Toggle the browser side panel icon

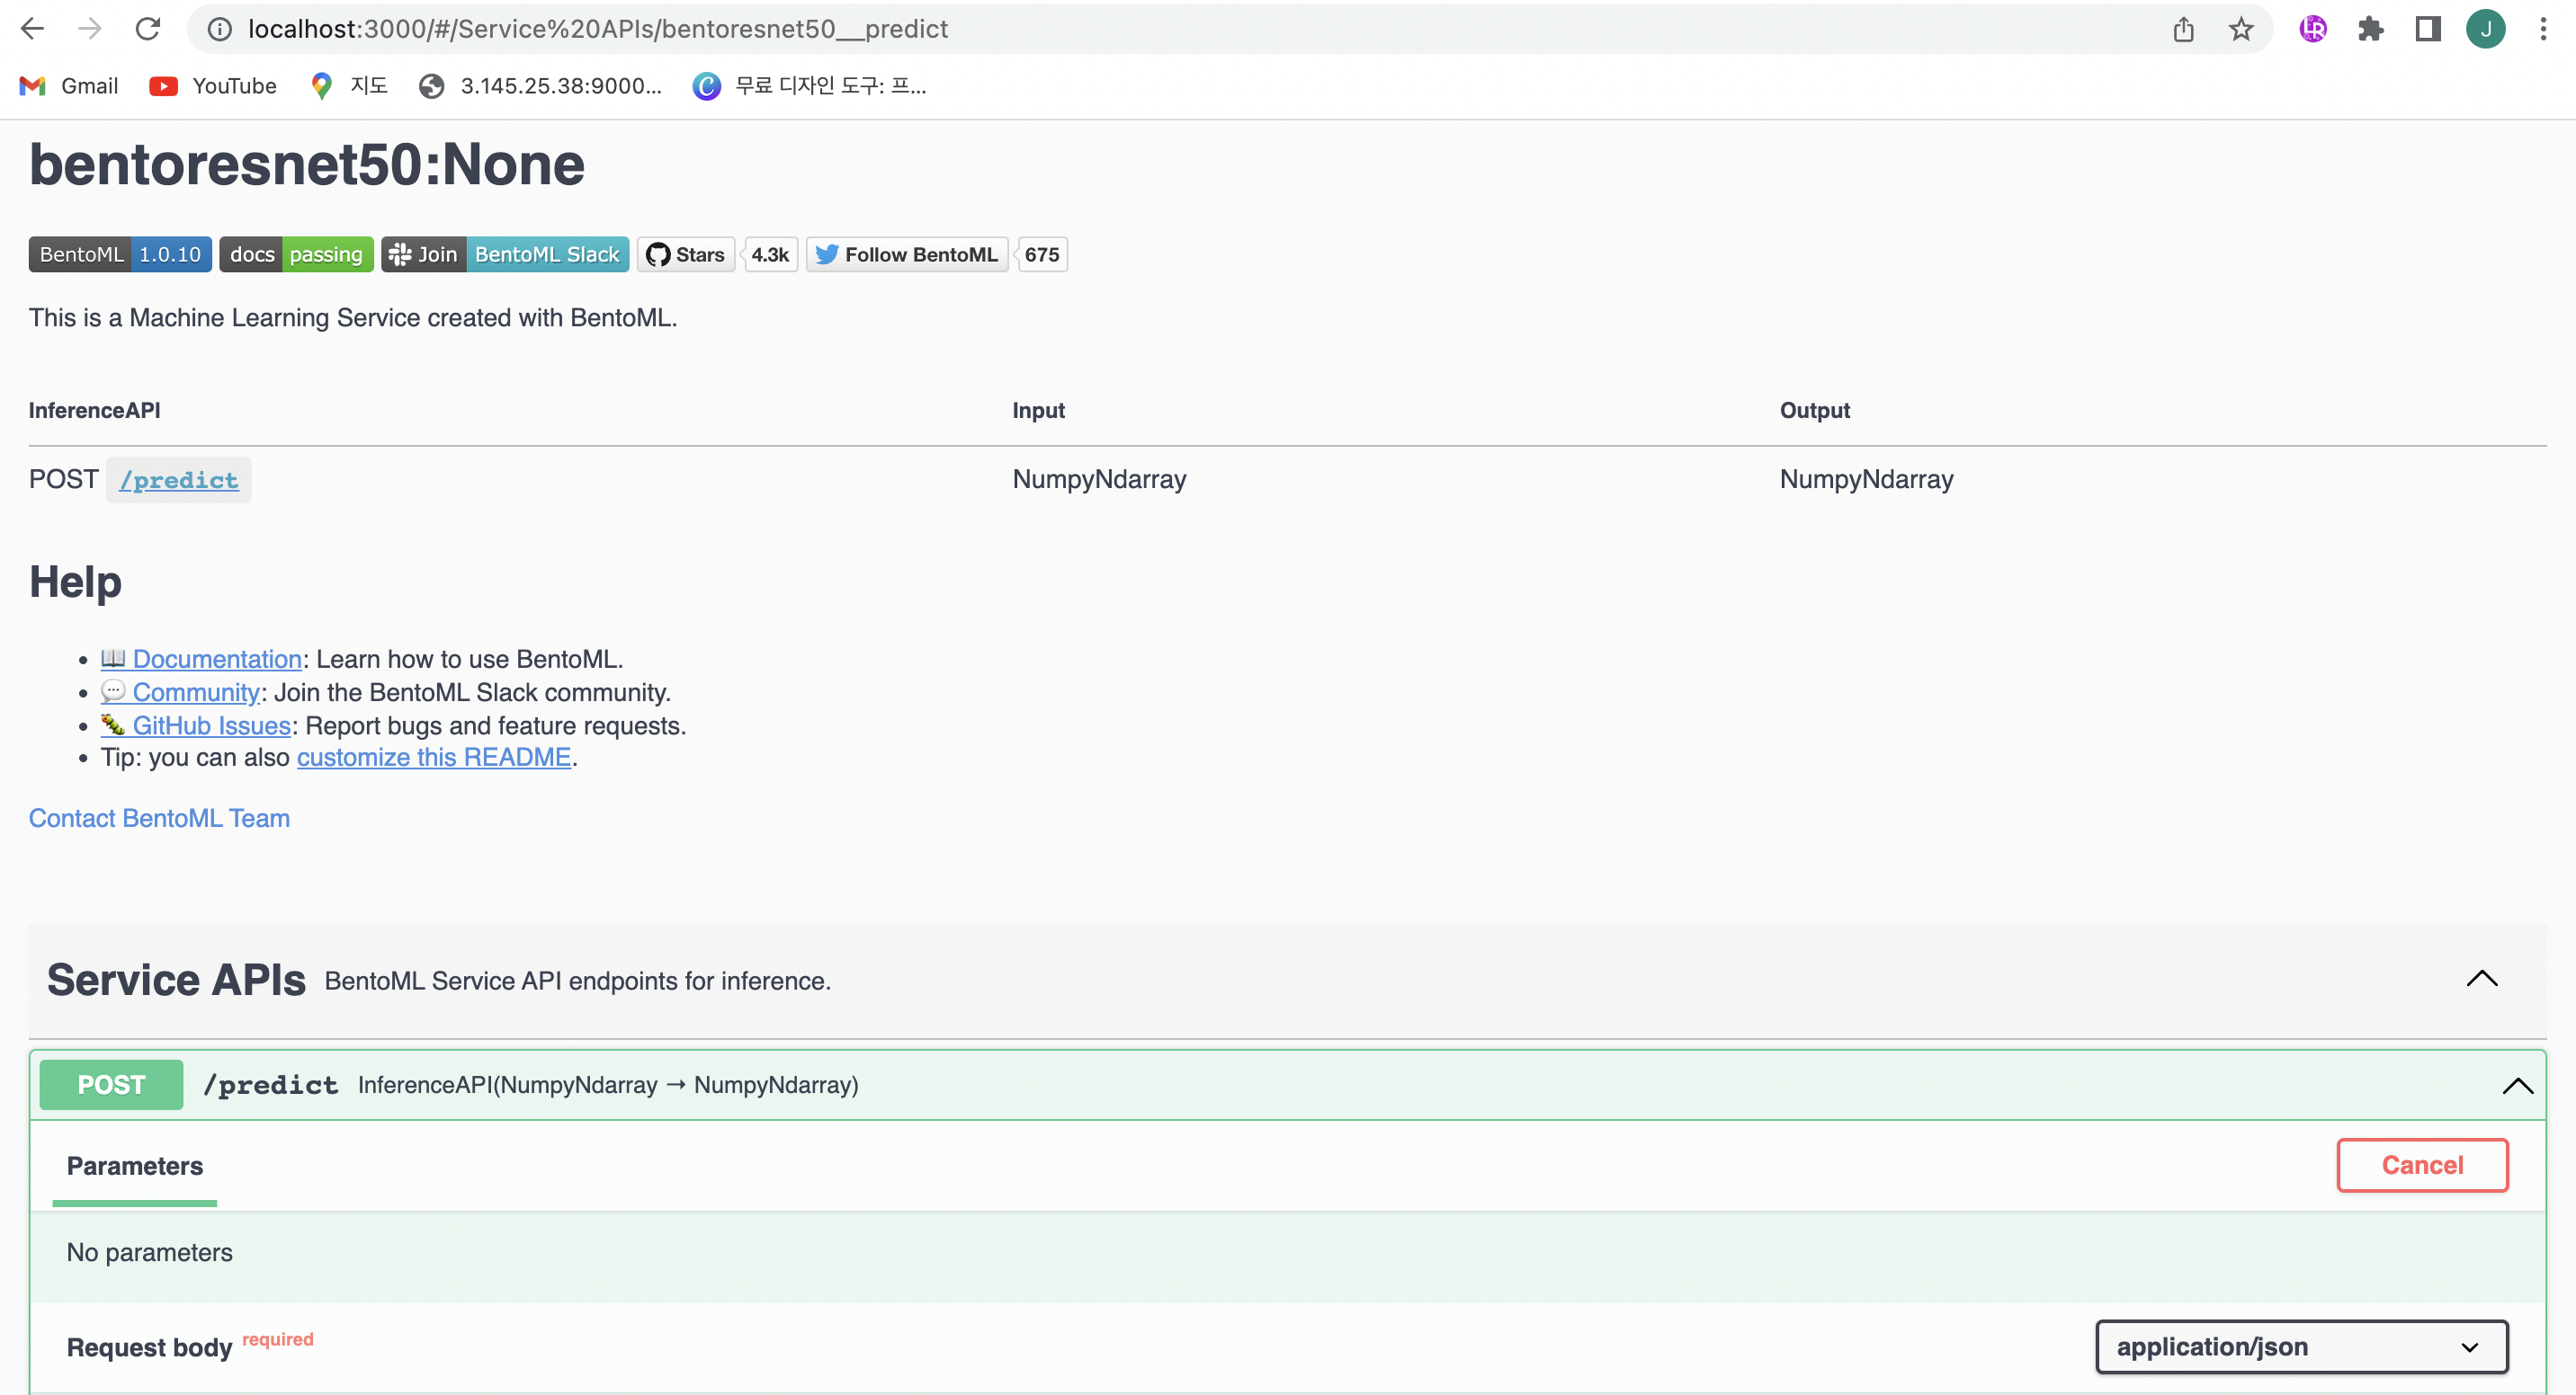click(2428, 29)
